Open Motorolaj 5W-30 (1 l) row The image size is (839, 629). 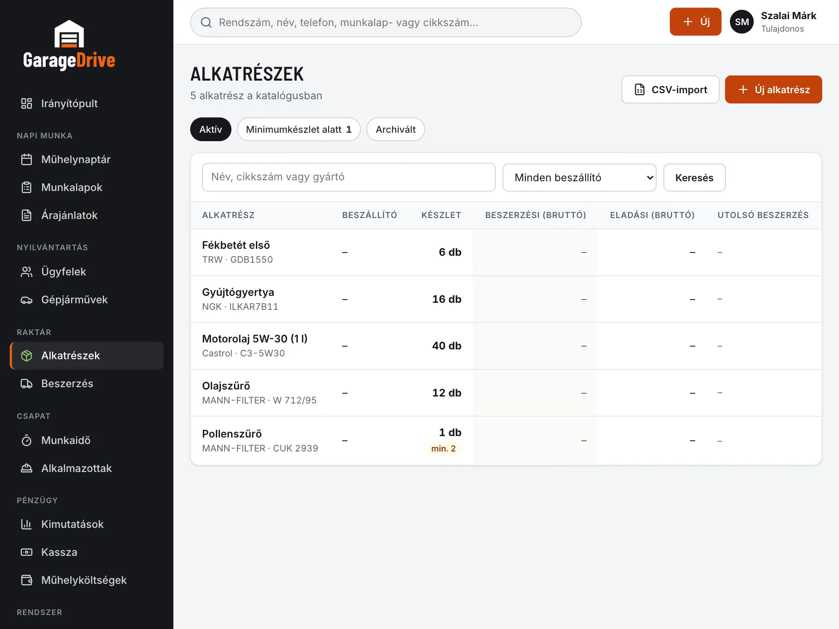(506, 346)
